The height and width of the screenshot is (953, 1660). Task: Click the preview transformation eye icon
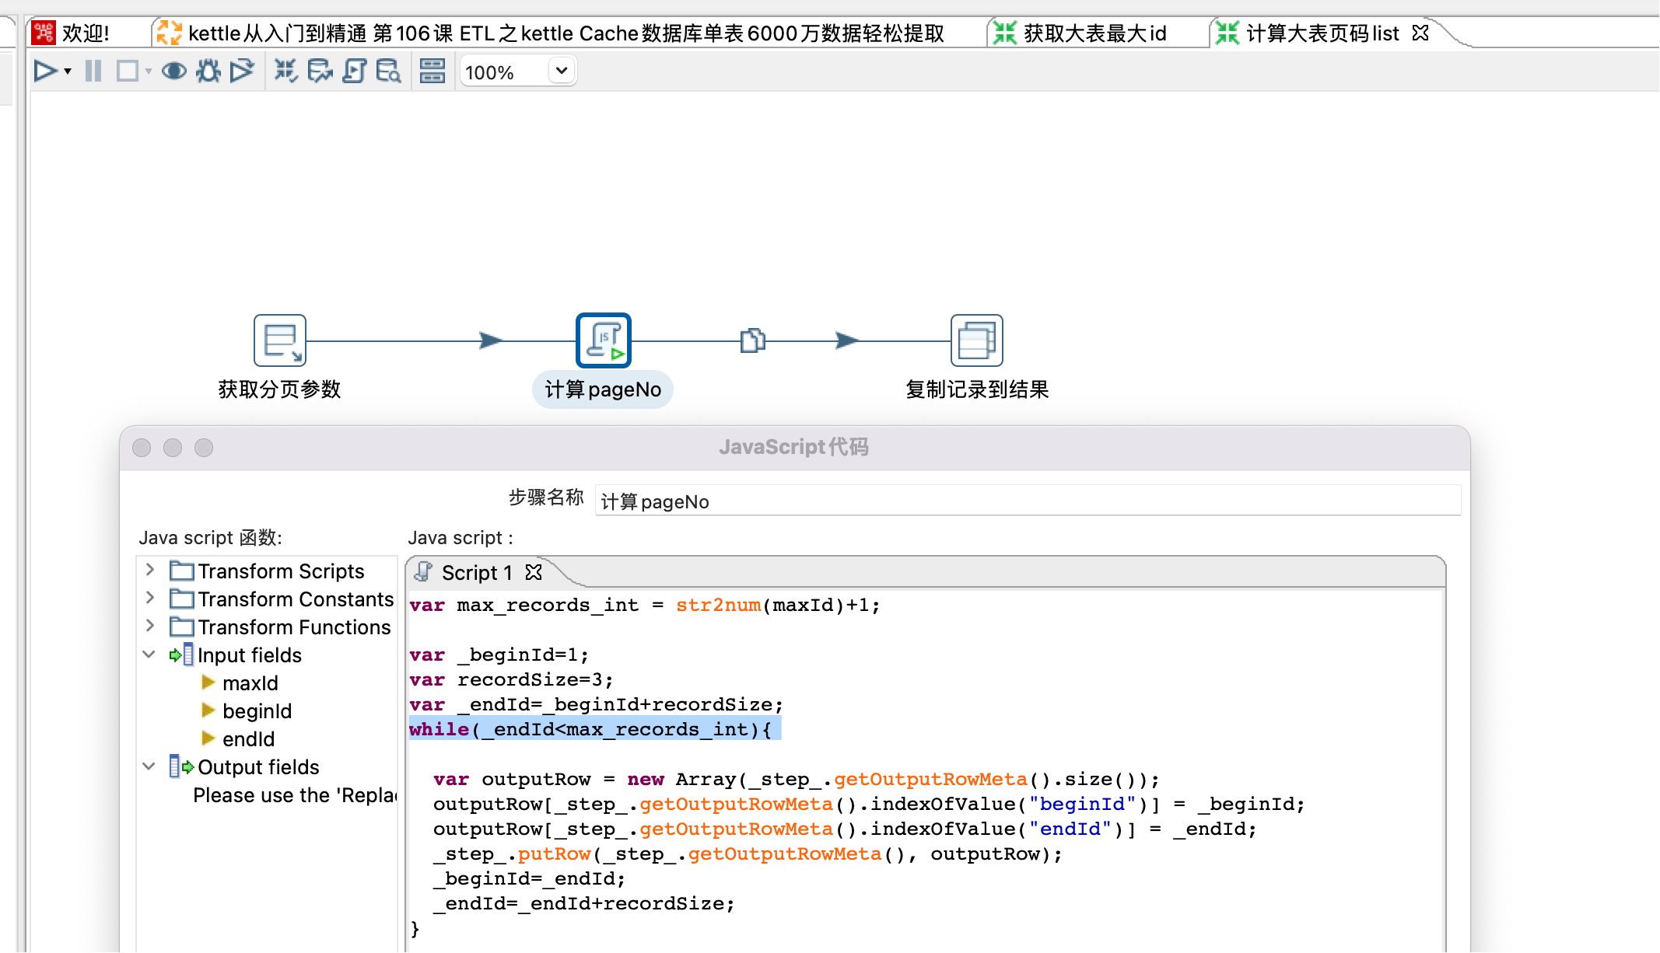(173, 72)
